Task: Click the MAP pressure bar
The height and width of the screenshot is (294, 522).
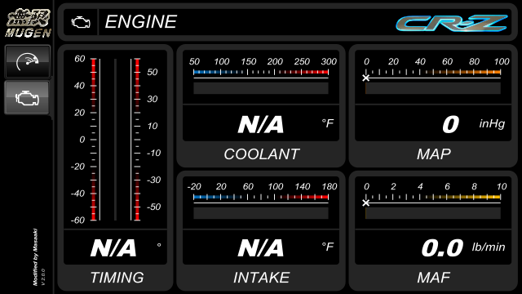Action: tap(433, 88)
